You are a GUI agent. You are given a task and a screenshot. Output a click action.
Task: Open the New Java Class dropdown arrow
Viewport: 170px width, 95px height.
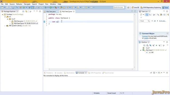pos(26,7)
